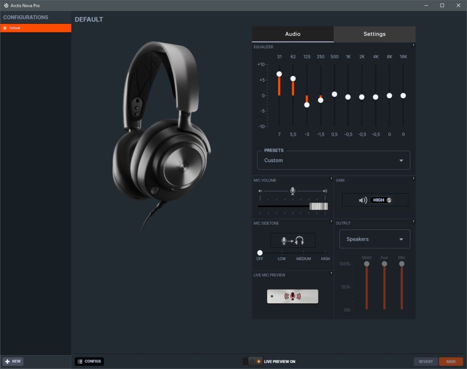Click the REVERT button

tap(425, 361)
